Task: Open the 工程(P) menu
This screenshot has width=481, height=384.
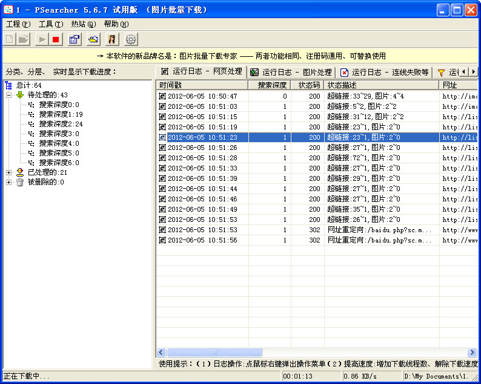Action: (x=18, y=24)
